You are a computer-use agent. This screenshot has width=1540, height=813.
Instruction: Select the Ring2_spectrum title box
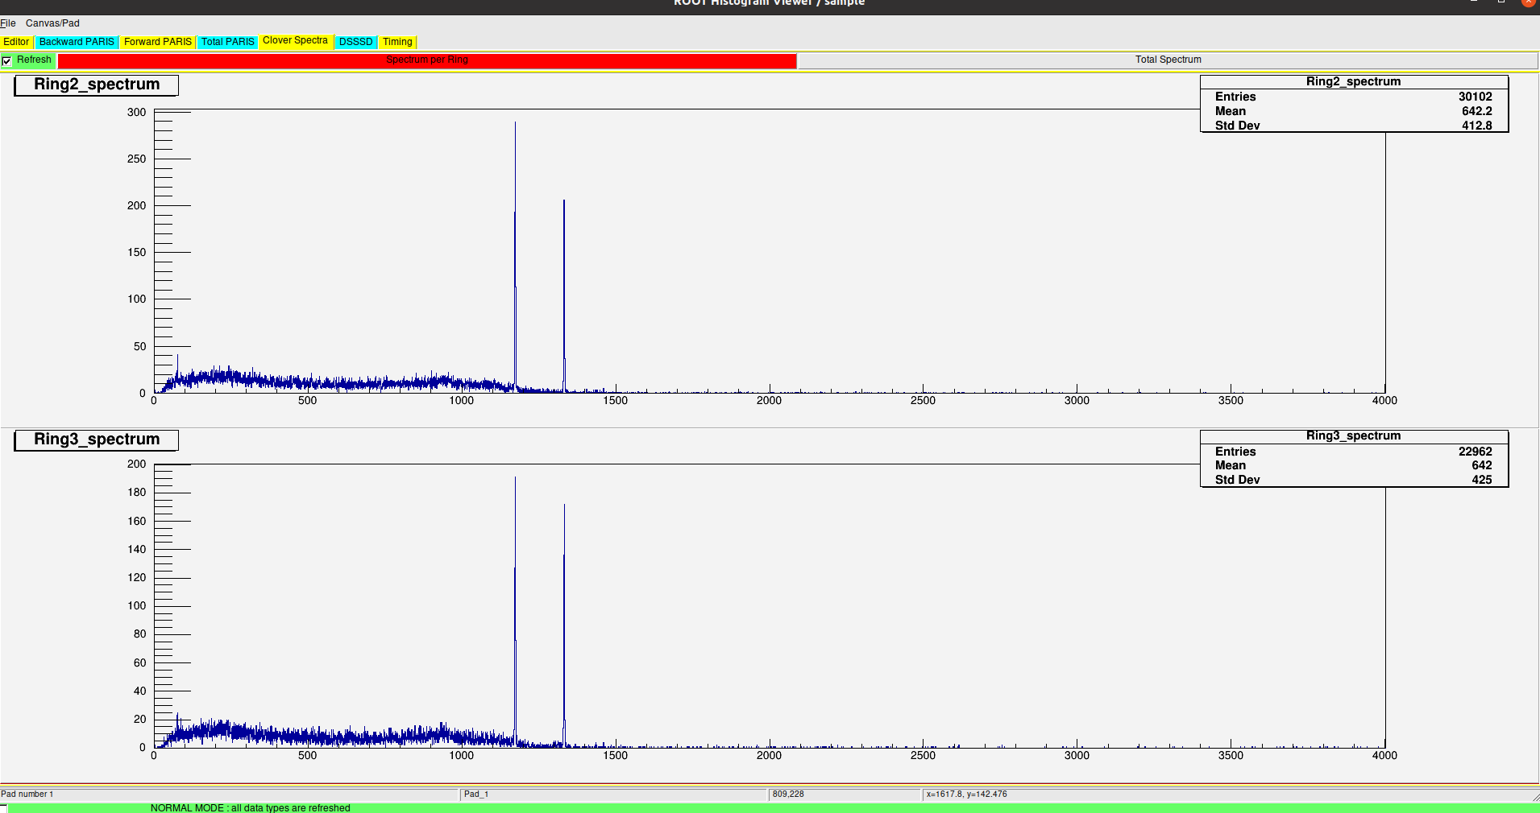(97, 85)
